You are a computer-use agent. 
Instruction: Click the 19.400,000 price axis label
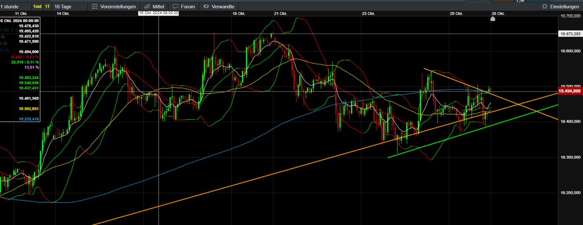570,121
